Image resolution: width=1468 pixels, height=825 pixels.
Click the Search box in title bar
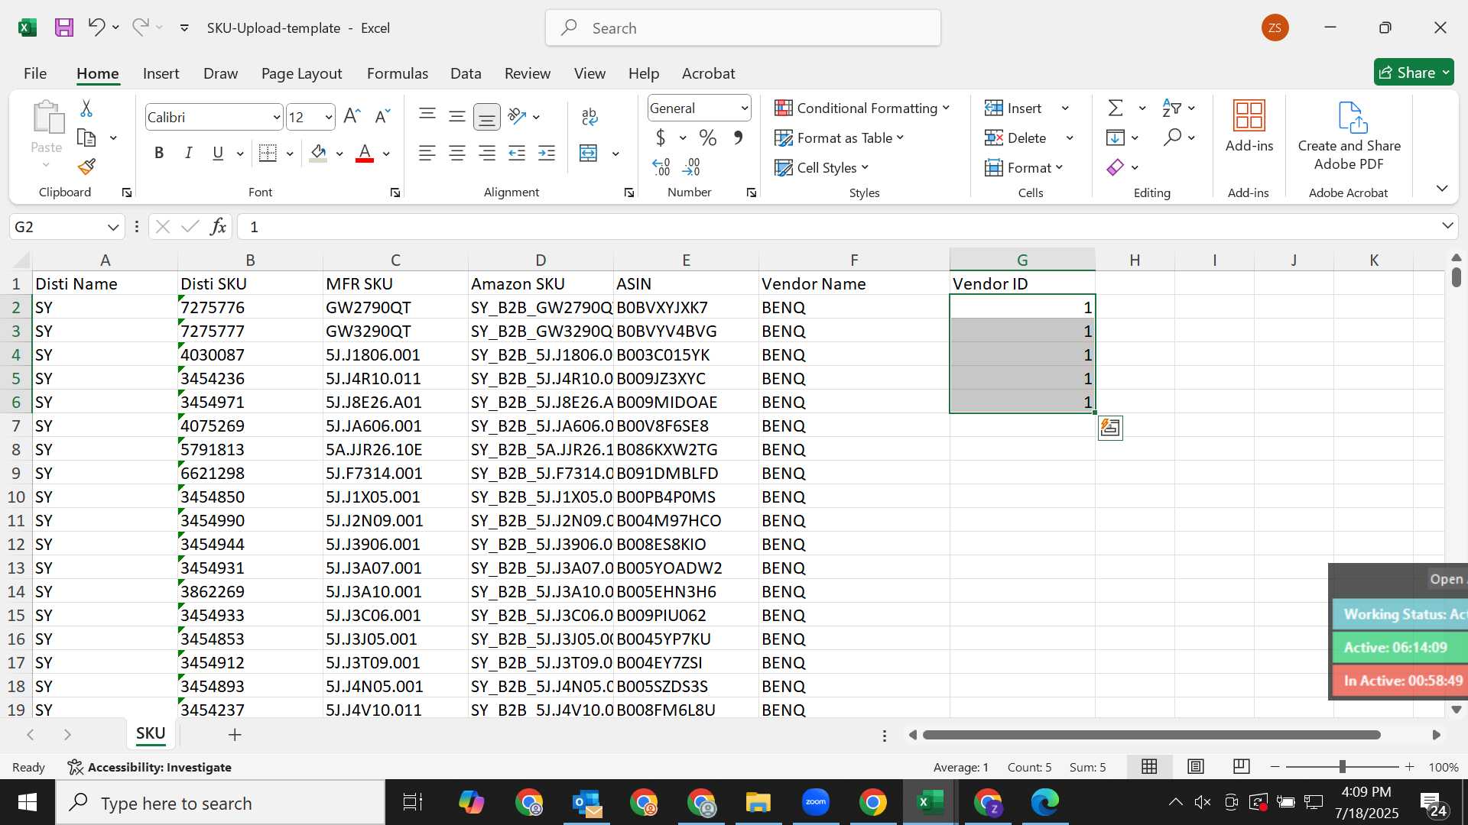click(x=743, y=28)
